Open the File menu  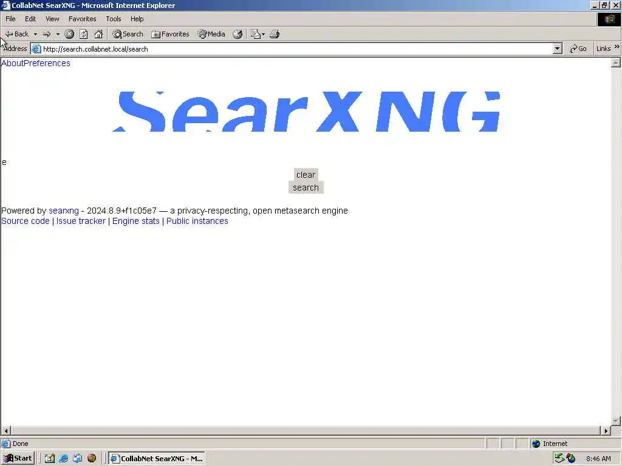pyautogui.click(x=10, y=19)
